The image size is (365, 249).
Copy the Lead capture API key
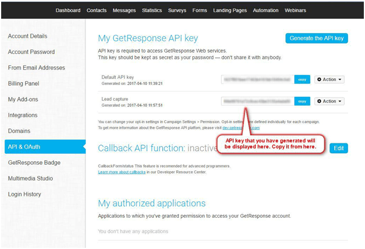302,101
